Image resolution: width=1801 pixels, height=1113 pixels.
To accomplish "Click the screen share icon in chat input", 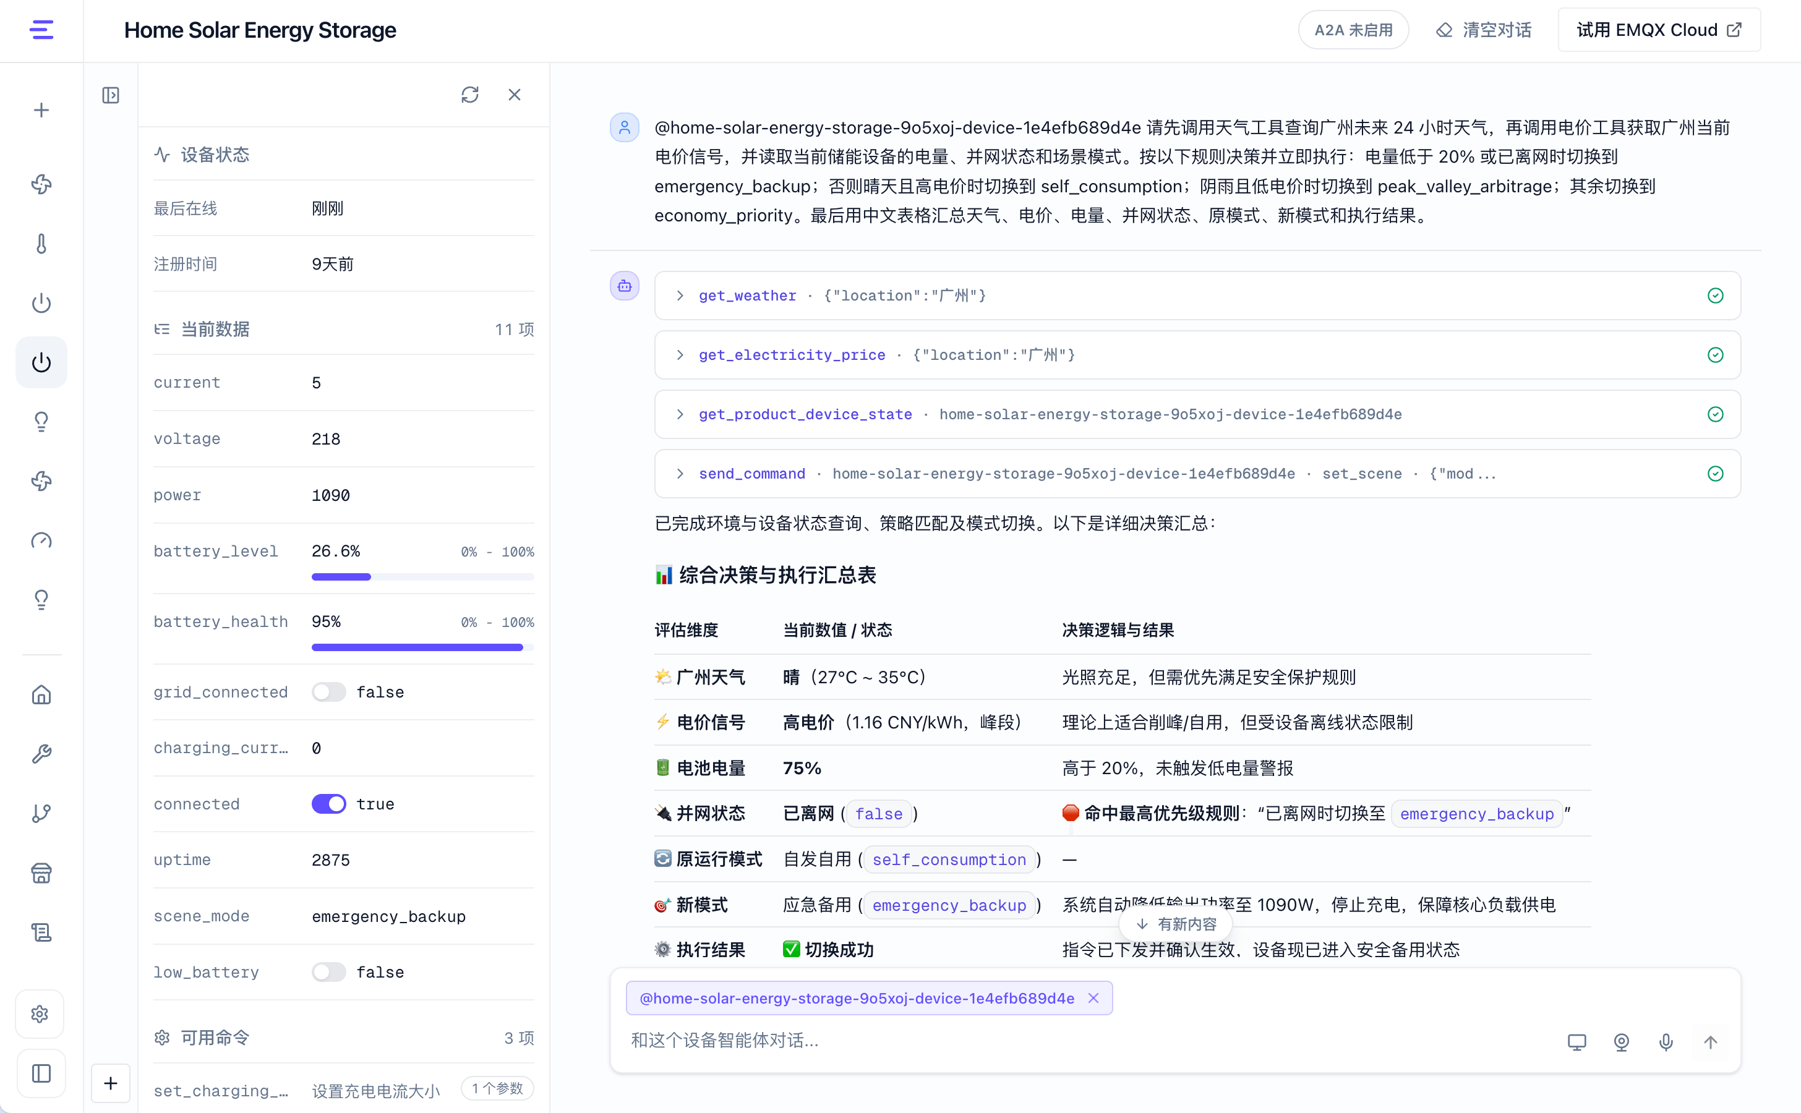I will (x=1576, y=1042).
